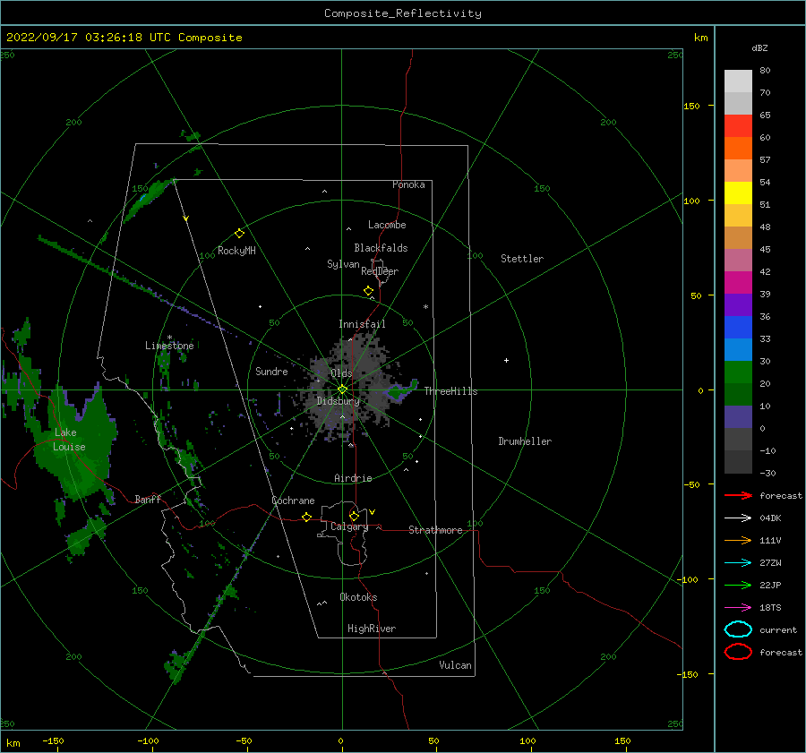806x753 pixels.
Task: Click the red forecast arrow in the legend
Action: click(x=738, y=495)
